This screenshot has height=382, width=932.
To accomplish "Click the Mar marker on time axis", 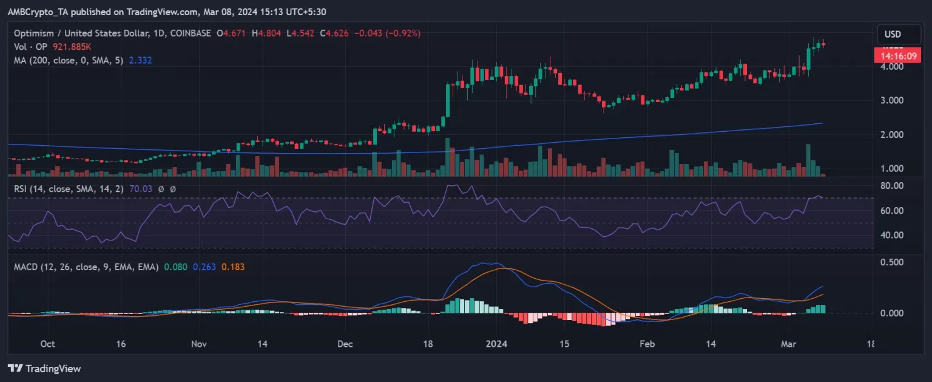I will [789, 344].
